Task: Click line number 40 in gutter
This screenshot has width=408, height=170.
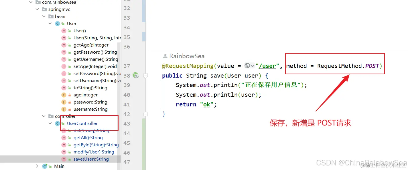Action: [x=127, y=95]
